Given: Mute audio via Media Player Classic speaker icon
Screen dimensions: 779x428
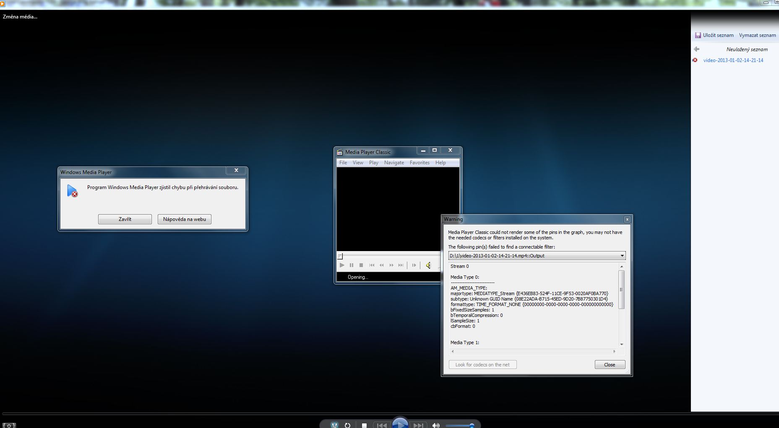Looking at the screenshot, I should click(428, 265).
